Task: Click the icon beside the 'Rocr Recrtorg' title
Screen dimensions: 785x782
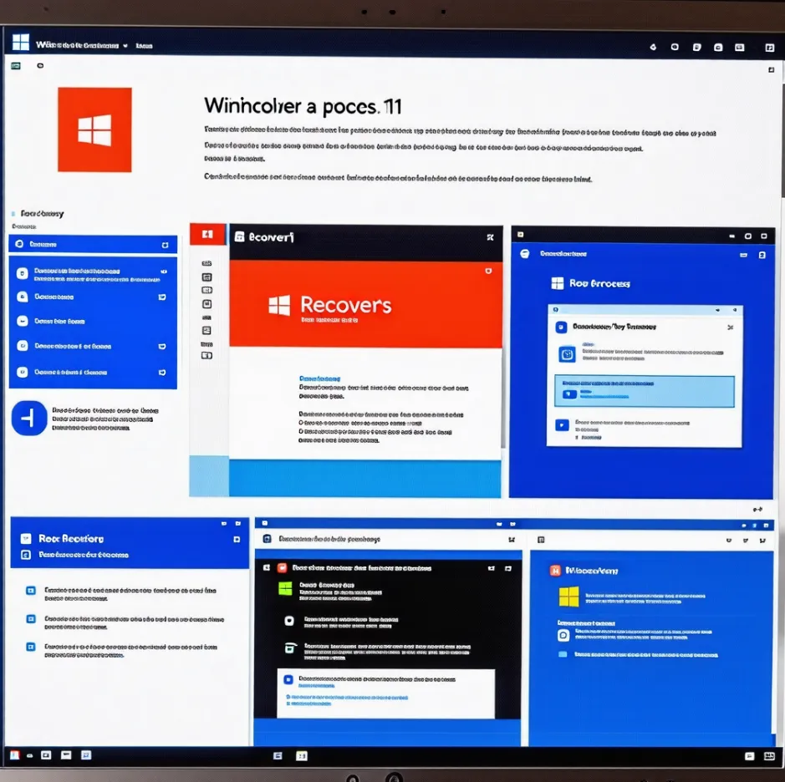Action: coord(26,539)
